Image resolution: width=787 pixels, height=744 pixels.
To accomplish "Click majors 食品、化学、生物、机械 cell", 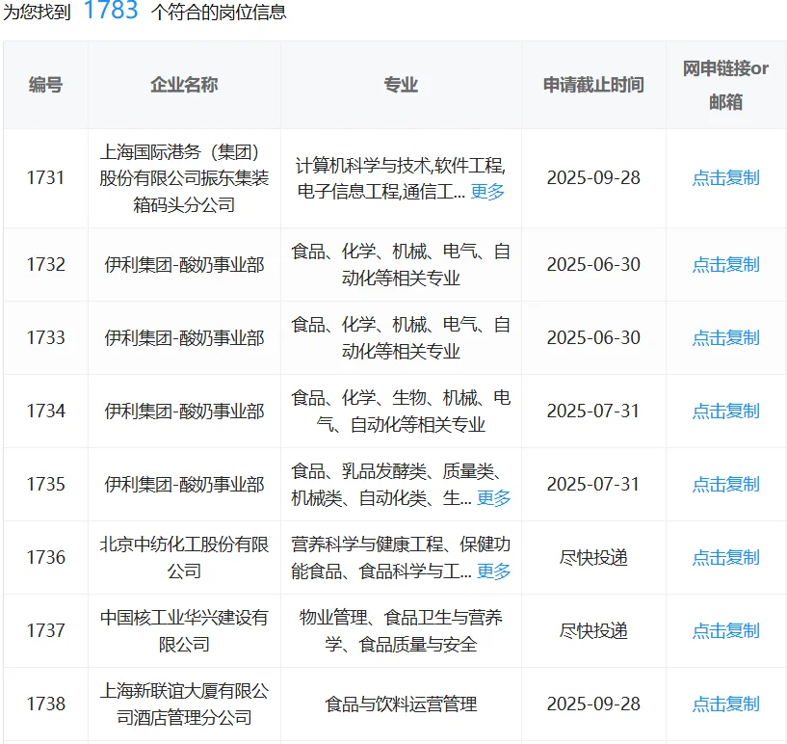I will click(401, 412).
